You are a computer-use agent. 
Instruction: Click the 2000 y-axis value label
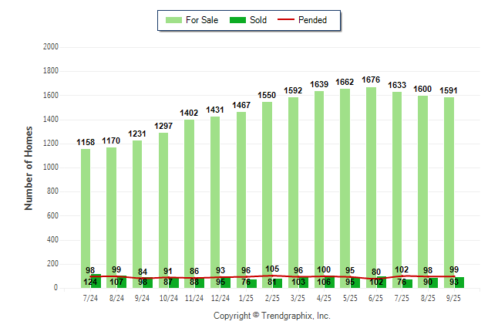tap(50, 47)
